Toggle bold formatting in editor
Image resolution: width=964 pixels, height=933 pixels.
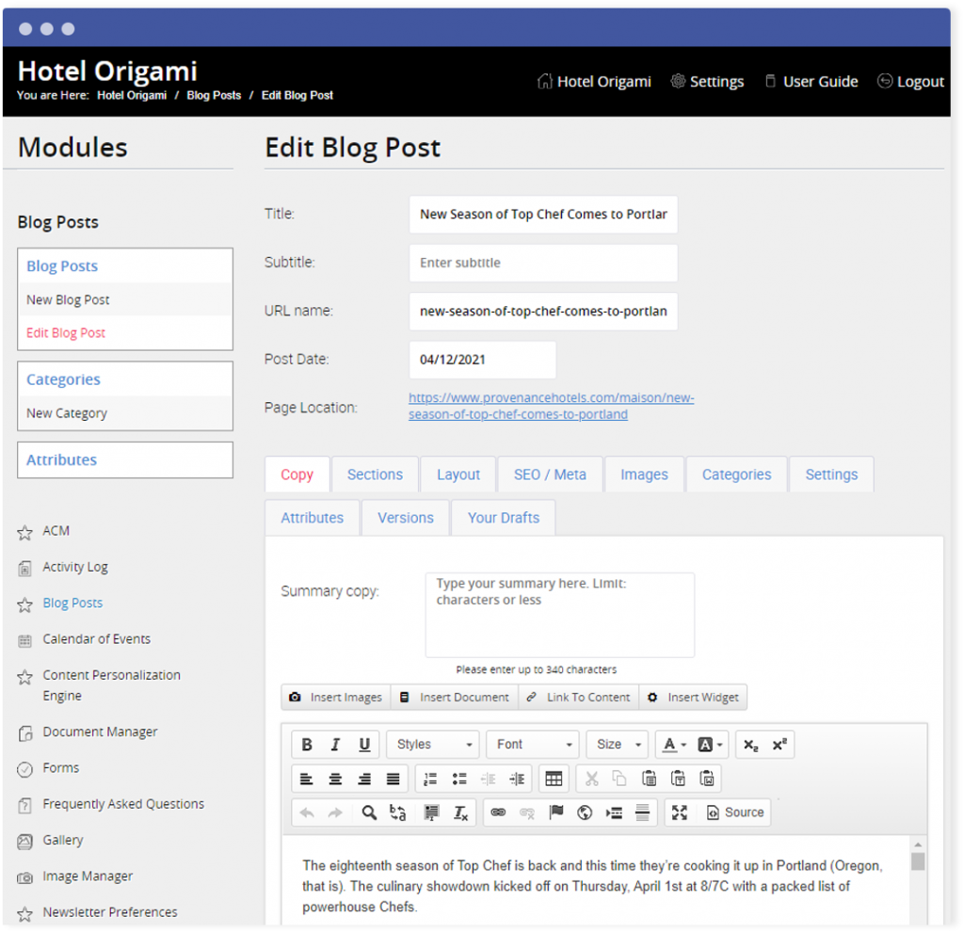click(x=307, y=745)
